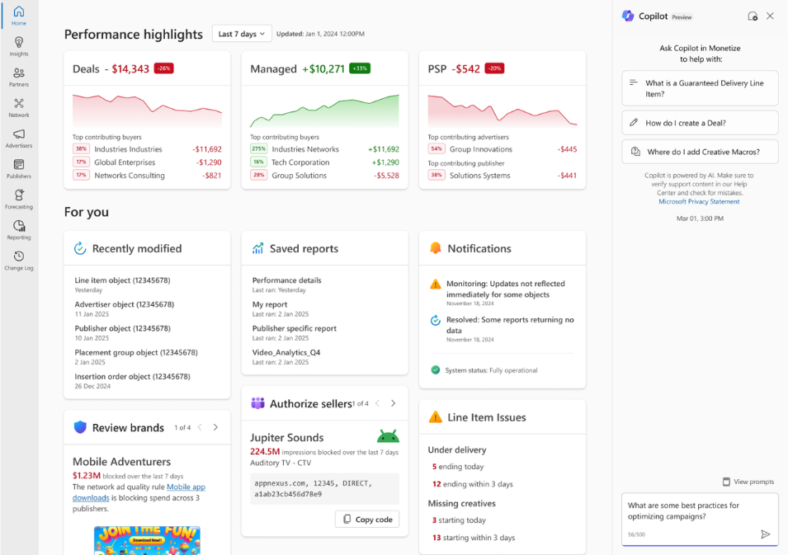Open the Microsoft Privacy Statement link
Viewport: 788px width, 555px height.
(699, 200)
